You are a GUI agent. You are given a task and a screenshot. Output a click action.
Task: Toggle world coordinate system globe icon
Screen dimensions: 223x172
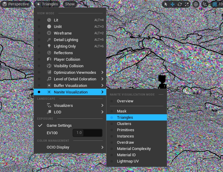(196, 4)
